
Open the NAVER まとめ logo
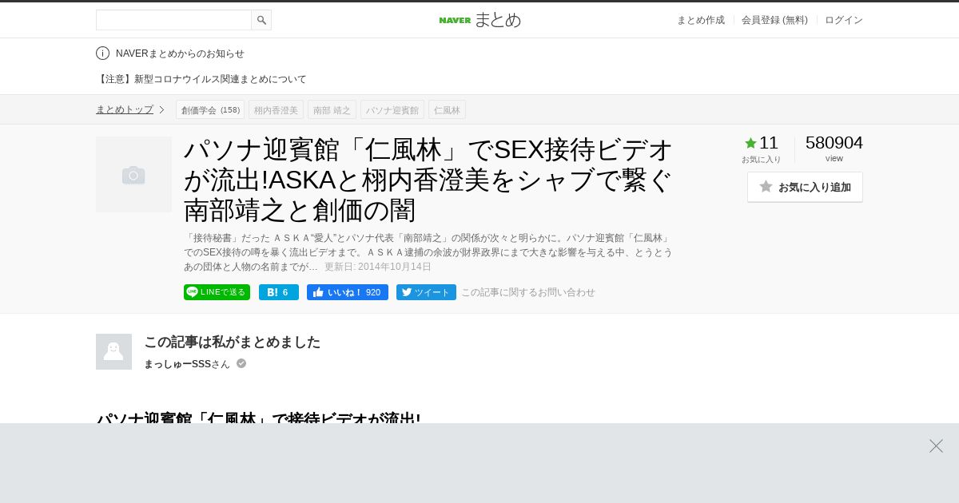click(x=479, y=20)
